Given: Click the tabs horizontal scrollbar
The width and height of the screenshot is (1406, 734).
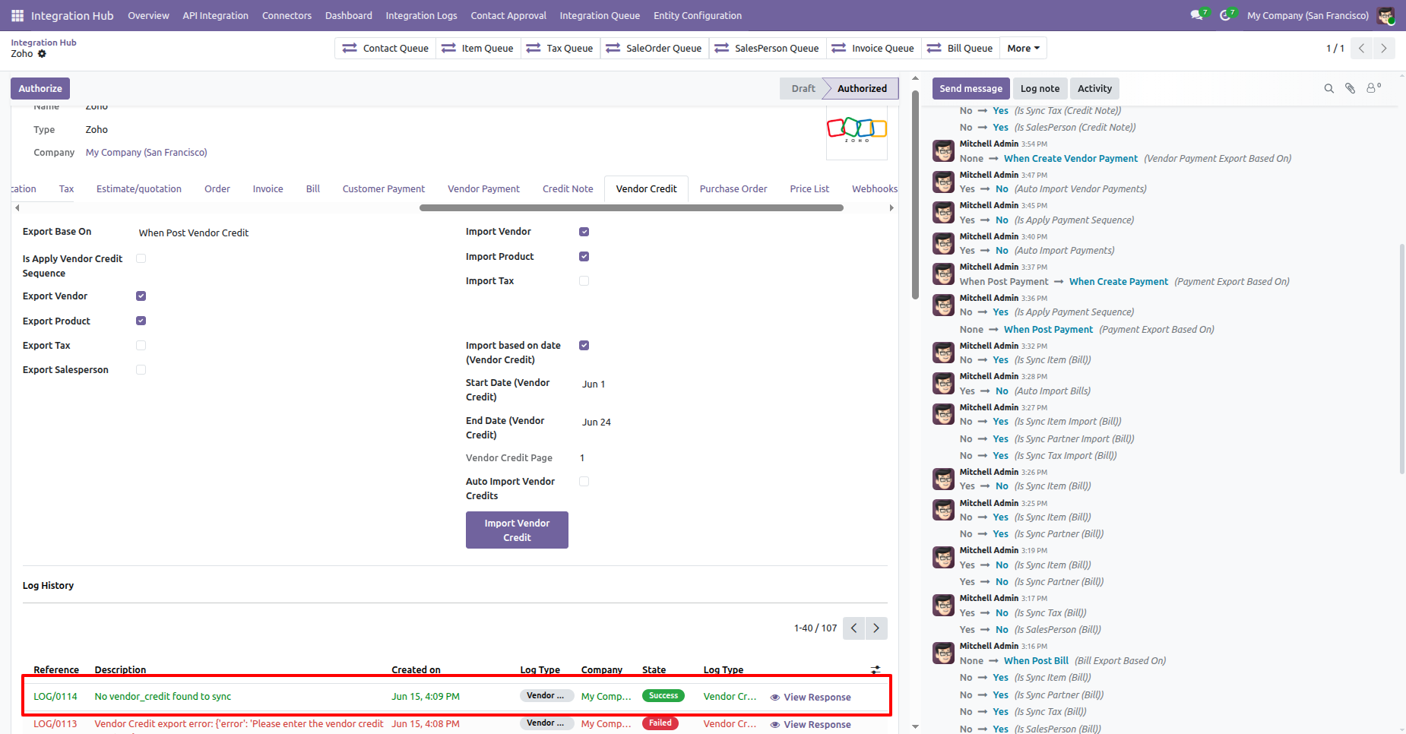Looking at the screenshot, I should pyautogui.click(x=631, y=208).
